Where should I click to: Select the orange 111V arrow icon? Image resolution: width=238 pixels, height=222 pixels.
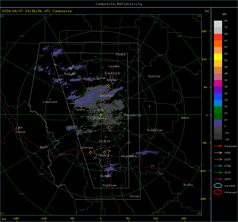point(218,159)
